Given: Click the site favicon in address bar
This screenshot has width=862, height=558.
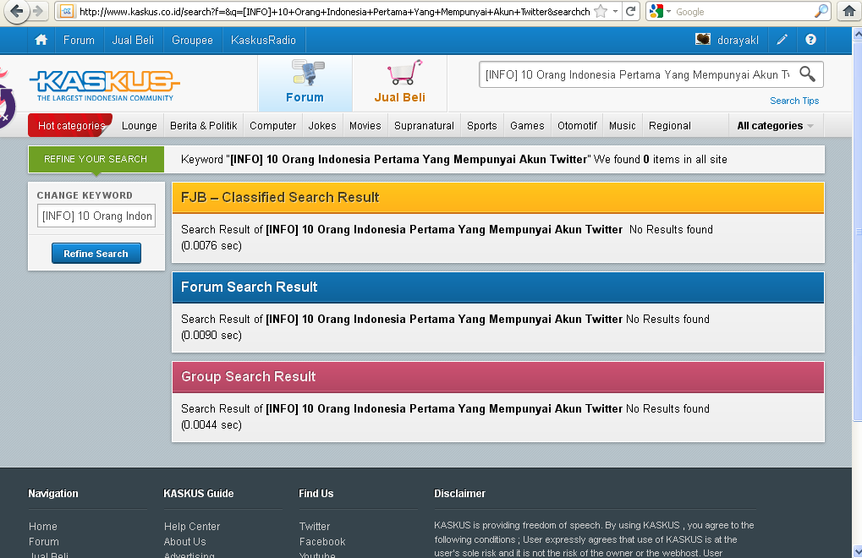Looking at the screenshot, I should pos(67,11).
